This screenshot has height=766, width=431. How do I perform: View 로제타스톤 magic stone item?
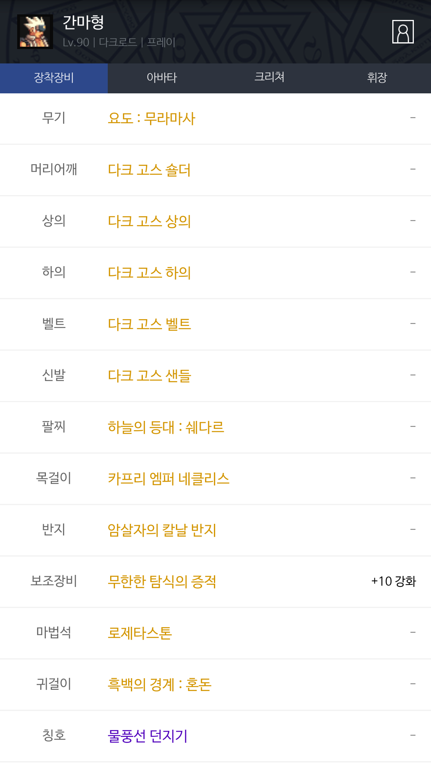(x=140, y=633)
